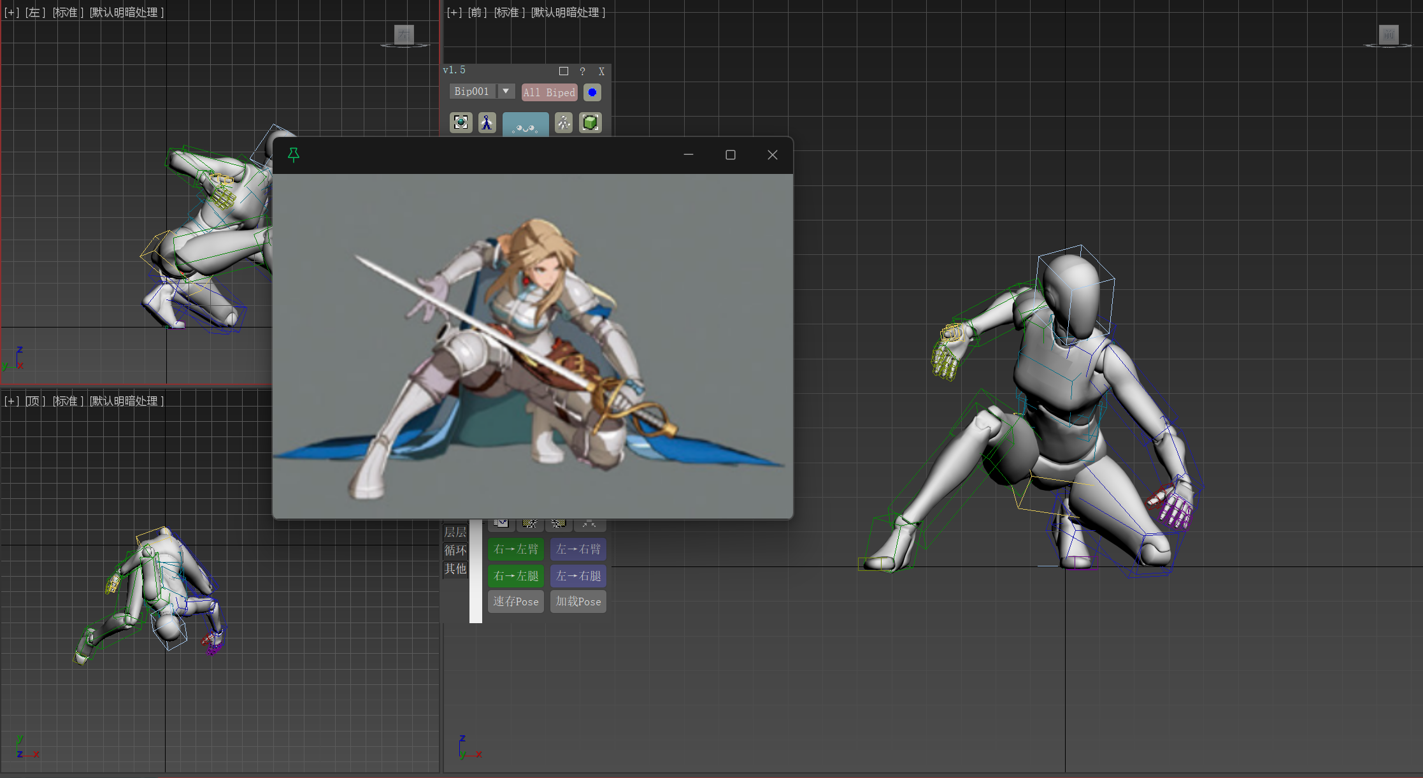
Task: Open the [默认明暗处理] menu in the top viewport
Action: point(127,401)
